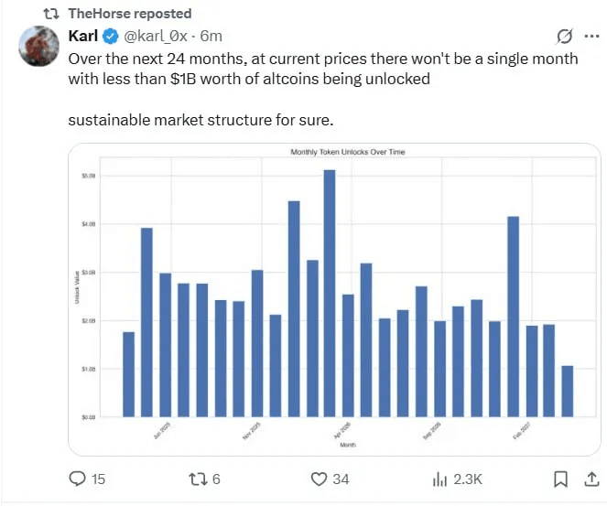Click the share upload arrow icon
The image size is (607, 506).
coord(587,478)
